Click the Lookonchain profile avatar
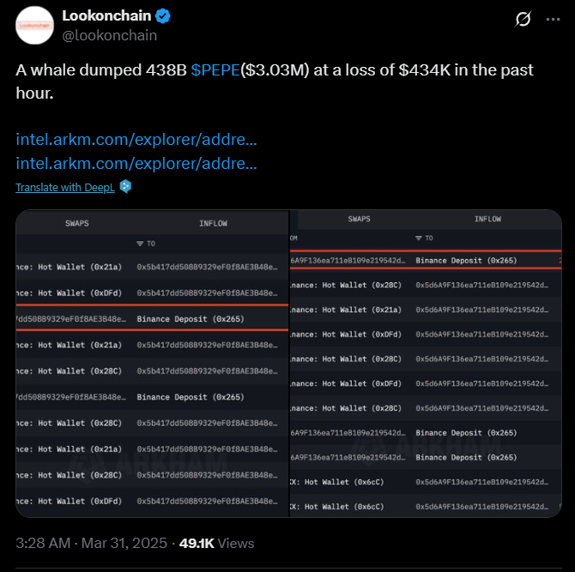This screenshot has height=572, width=575. [x=35, y=25]
